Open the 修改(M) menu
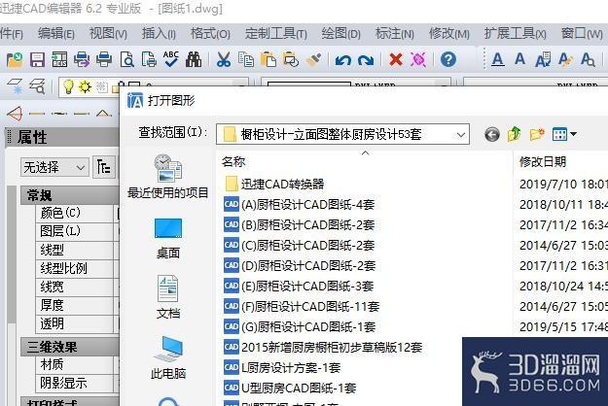The image size is (608, 406). pos(449,34)
